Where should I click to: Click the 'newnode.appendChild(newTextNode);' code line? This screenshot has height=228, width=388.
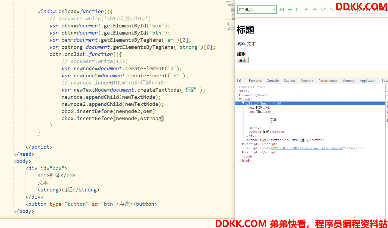(111, 97)
